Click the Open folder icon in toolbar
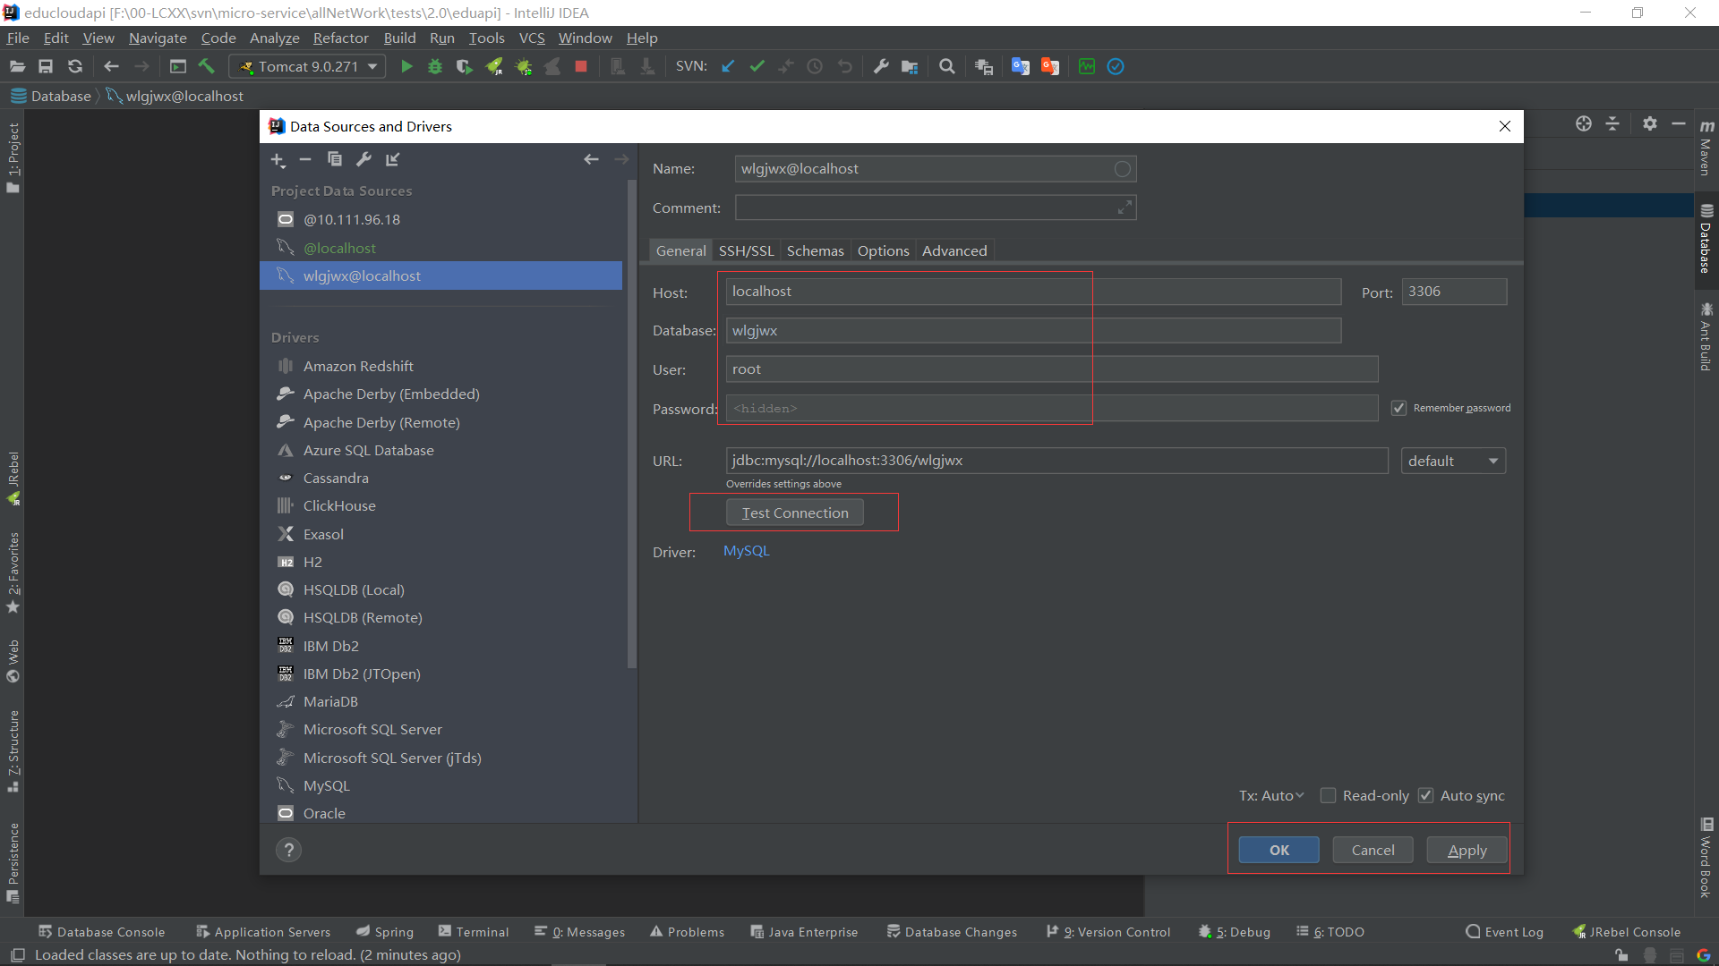The image size is (1719, 966). (17, 66)
